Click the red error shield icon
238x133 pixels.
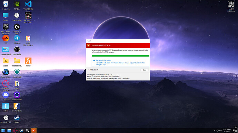point(89,45)
